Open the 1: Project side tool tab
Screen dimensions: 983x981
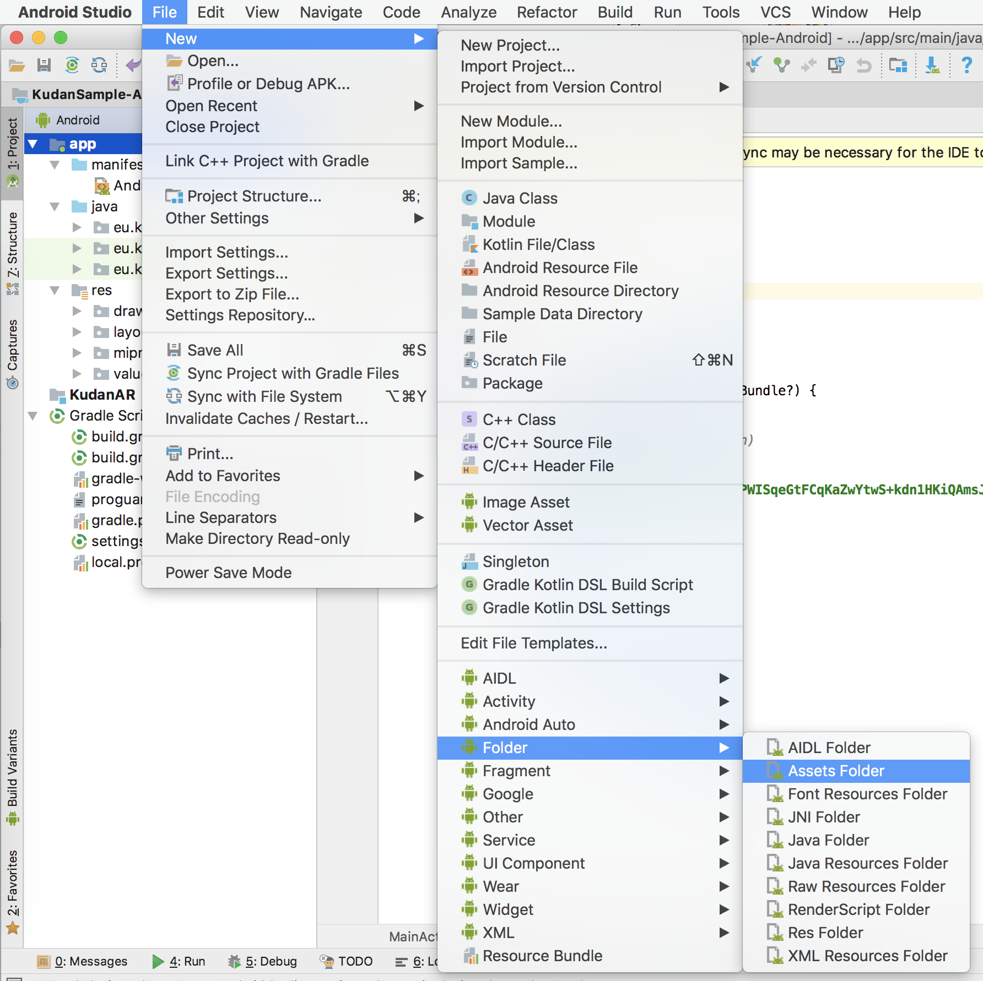tap(12, 152)
